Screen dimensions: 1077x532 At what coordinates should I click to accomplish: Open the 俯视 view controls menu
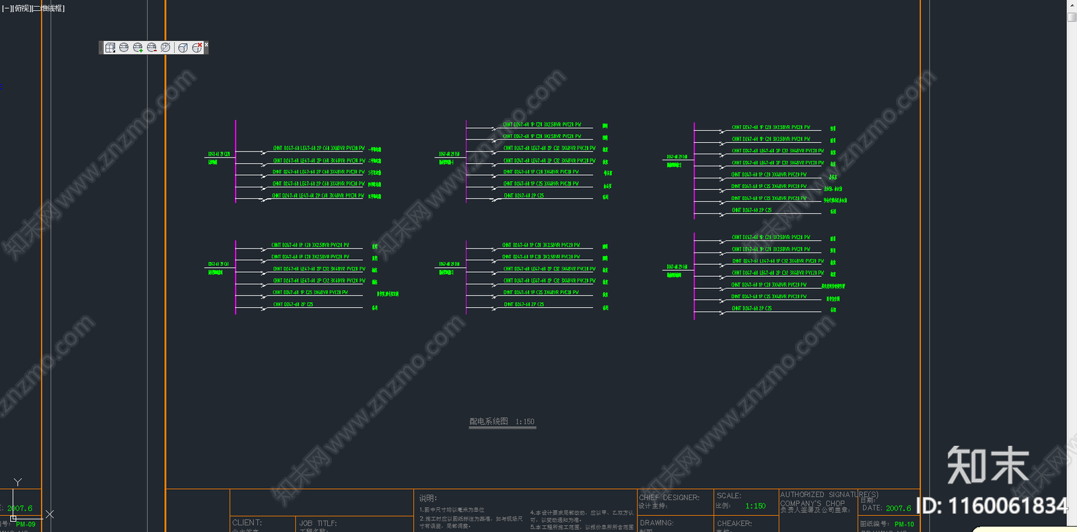coord(21,8)
